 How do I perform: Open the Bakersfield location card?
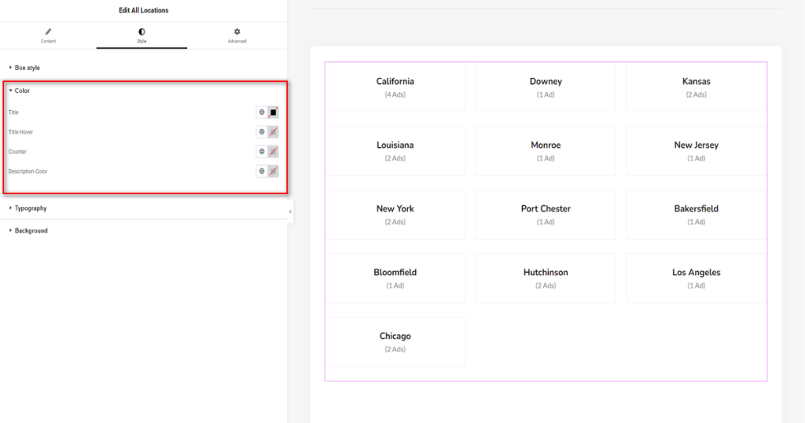point(697,215)
